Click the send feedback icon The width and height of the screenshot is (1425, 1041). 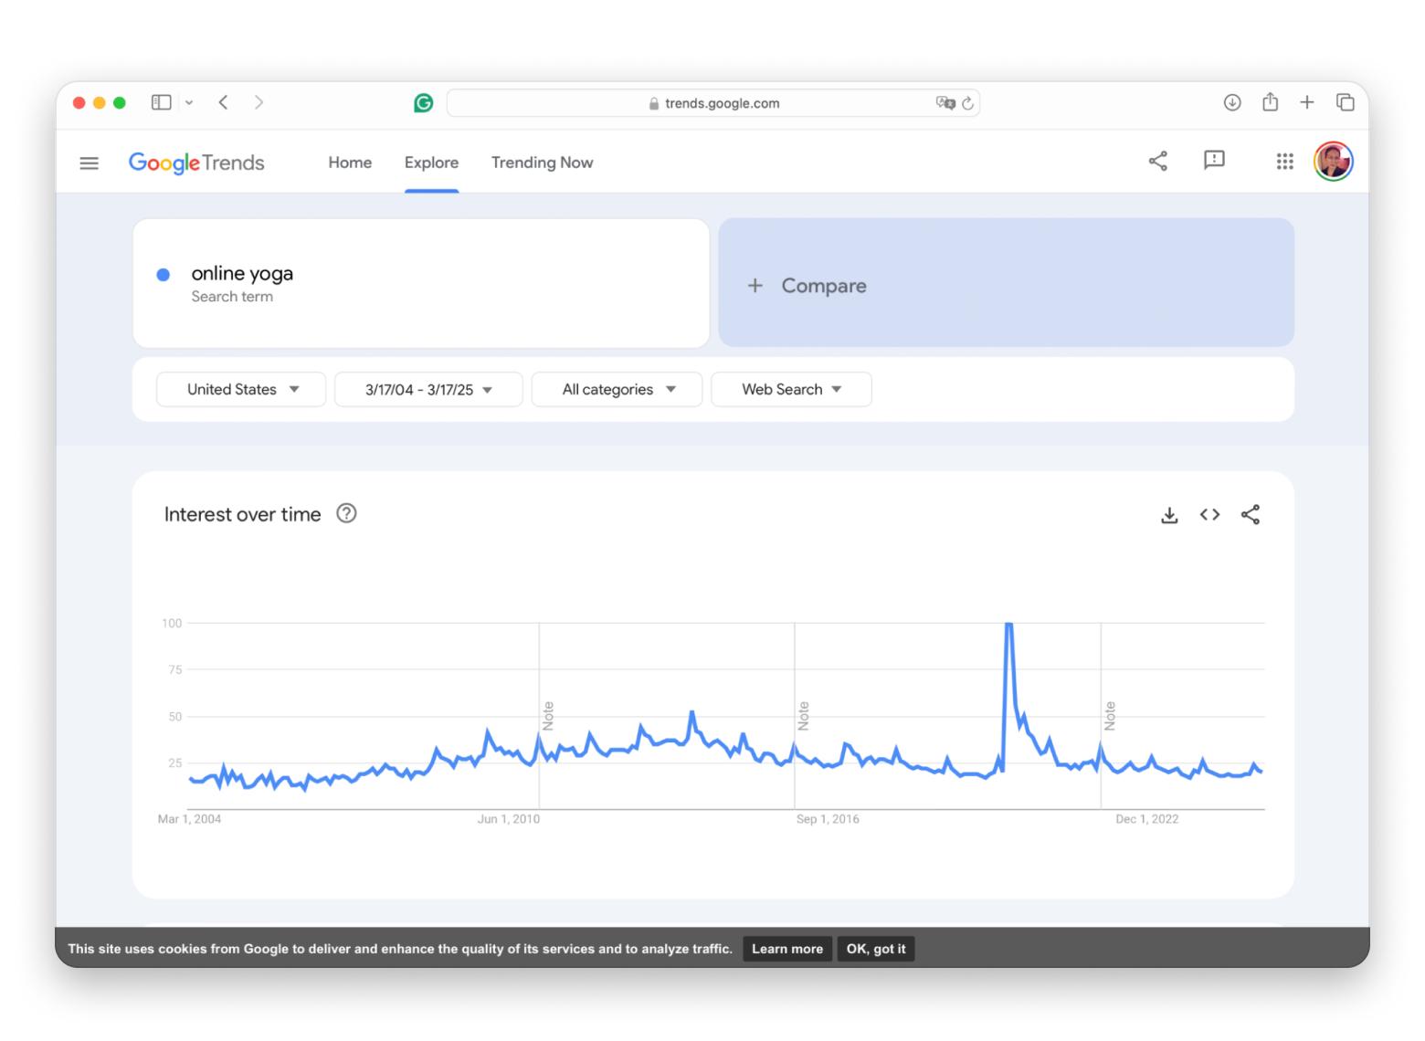[1213, 162]
